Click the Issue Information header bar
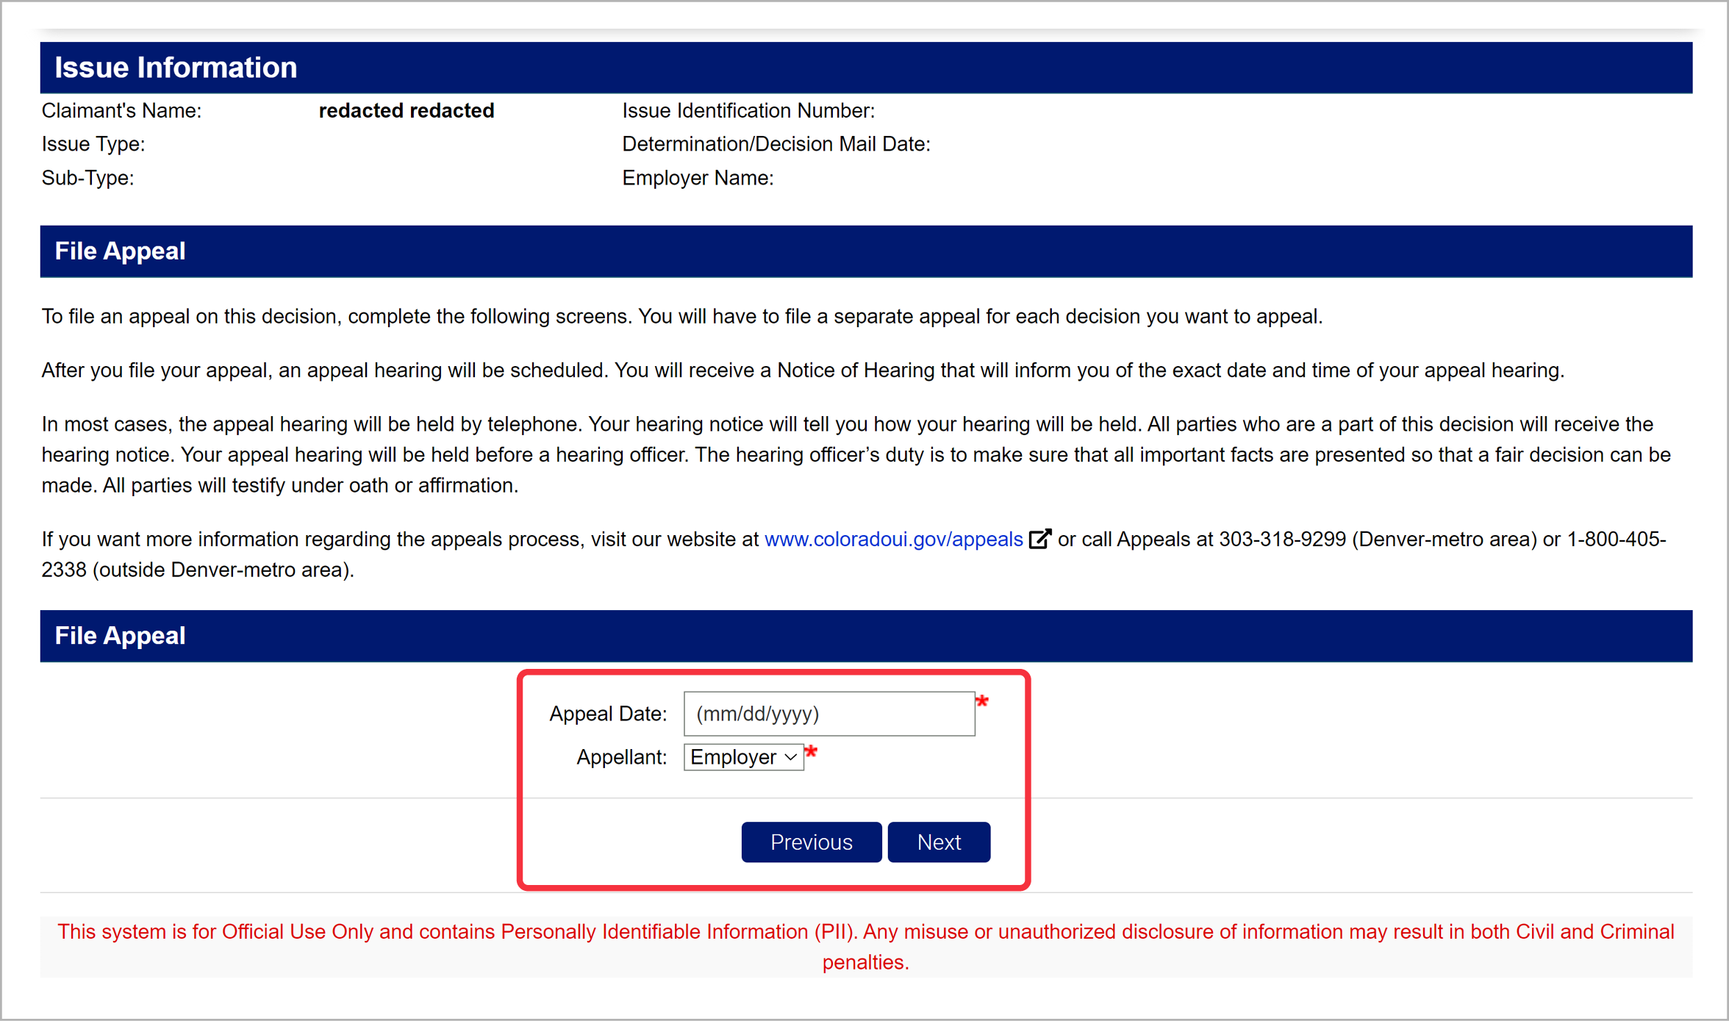The width and height of the screenshot is (1729, 1021). 866,68
